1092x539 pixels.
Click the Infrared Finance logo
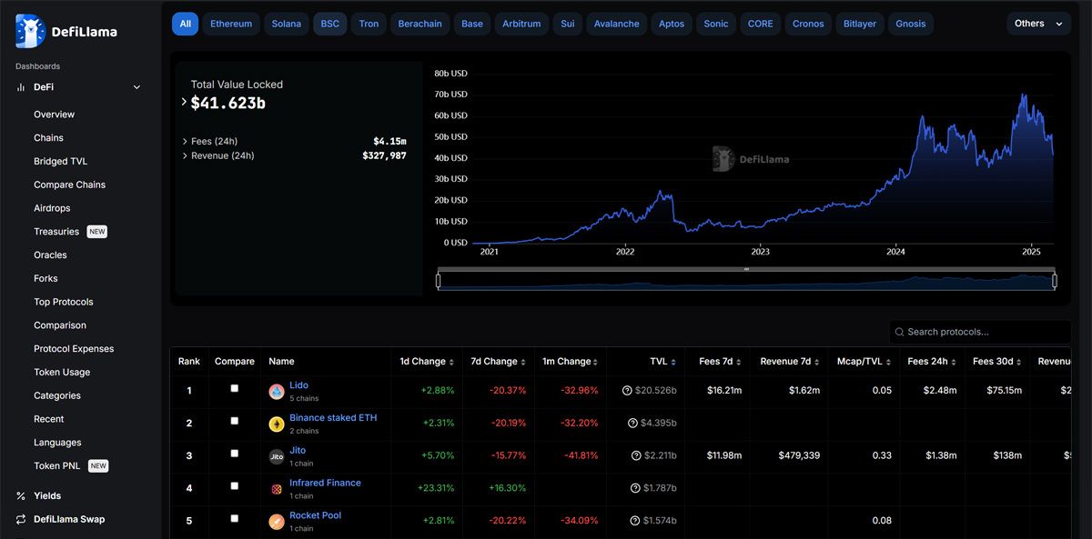point(277,489)
